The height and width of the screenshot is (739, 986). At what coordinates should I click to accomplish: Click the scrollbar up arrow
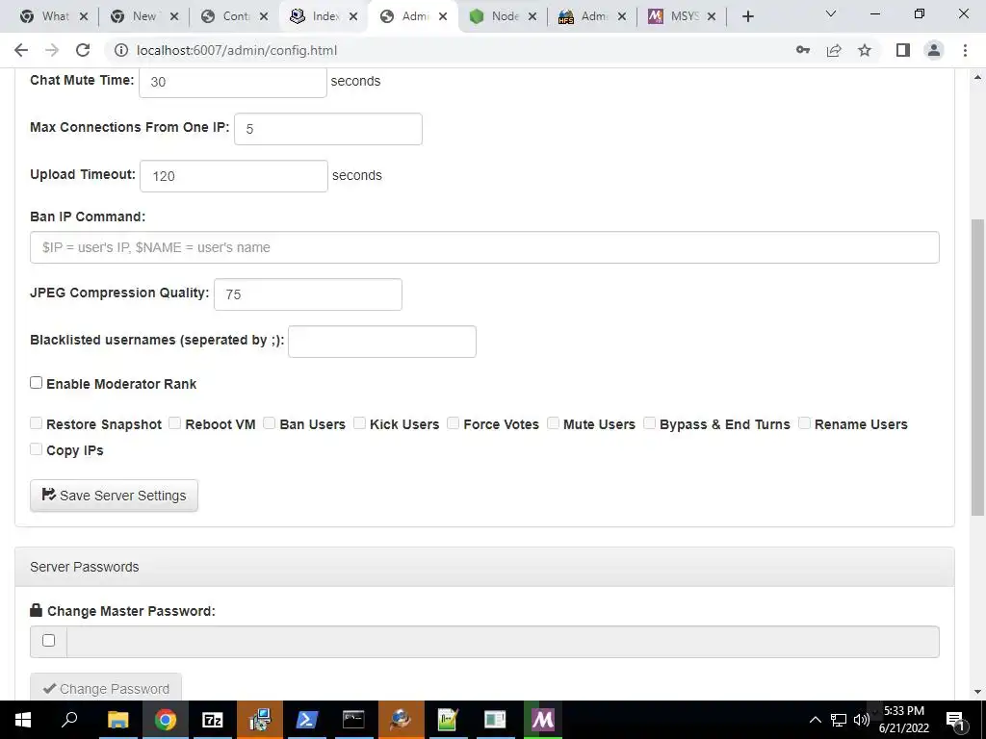977,77
